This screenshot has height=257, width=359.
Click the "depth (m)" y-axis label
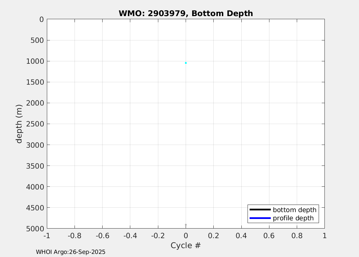click(x=19, y=124)
